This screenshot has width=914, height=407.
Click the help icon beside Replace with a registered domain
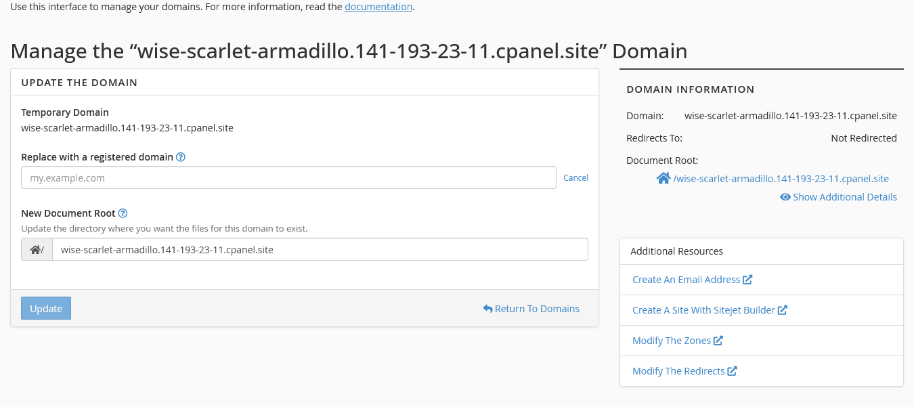pyautogui.click(x=180, y=156)
